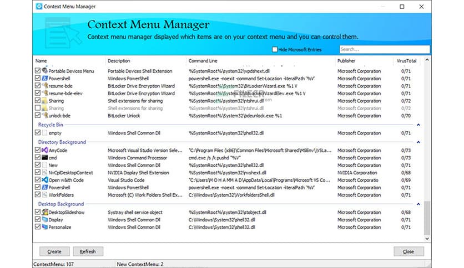
Task: Click the Refresh button
Action: click(x=88, y=251)
